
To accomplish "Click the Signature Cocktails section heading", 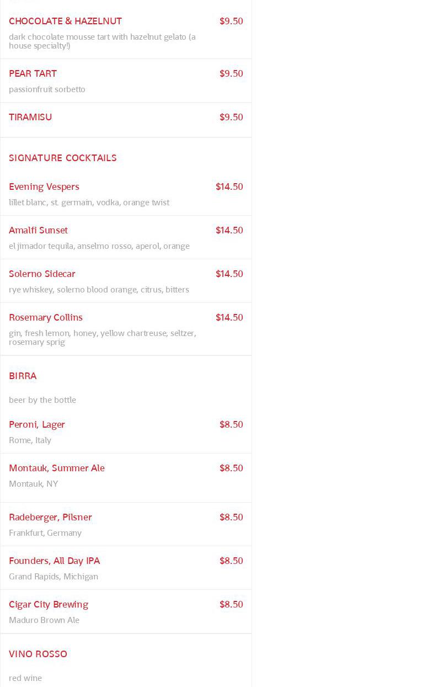I will (63, 158).
